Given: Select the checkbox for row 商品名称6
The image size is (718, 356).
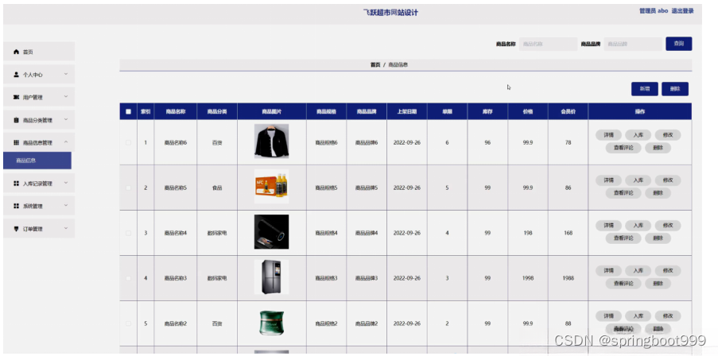Looking at the screenshot, I should 128,142.
